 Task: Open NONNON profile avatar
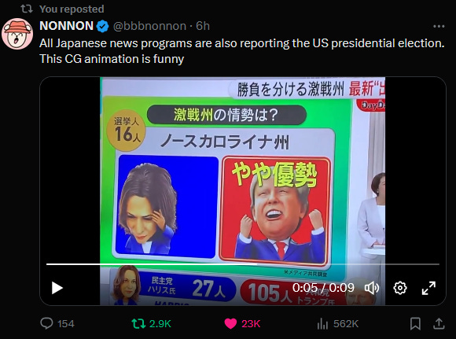pos(17,34)
